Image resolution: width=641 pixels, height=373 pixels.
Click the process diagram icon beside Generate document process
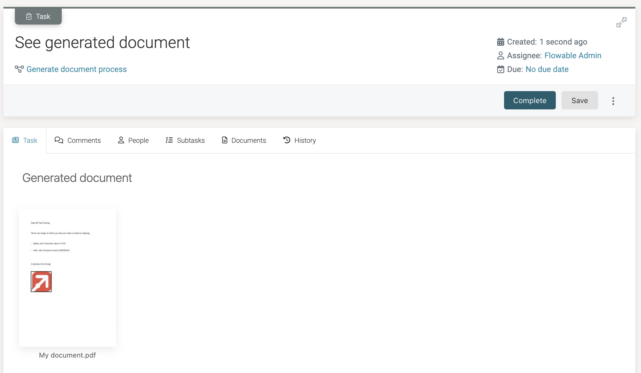click(19, 69)
